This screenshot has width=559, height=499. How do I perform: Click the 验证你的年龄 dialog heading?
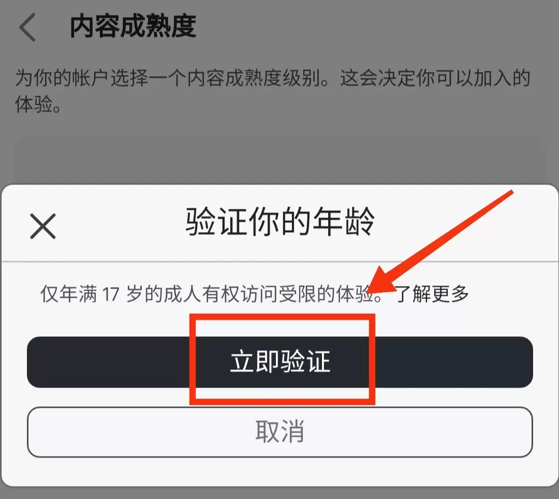tap(280, 222)
